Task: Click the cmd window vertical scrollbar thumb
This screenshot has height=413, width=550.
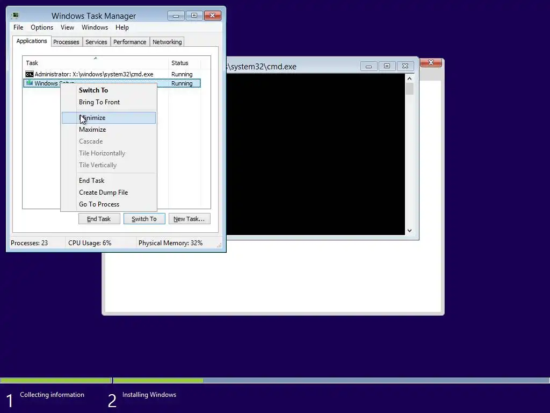Action: tap(409, 89)
